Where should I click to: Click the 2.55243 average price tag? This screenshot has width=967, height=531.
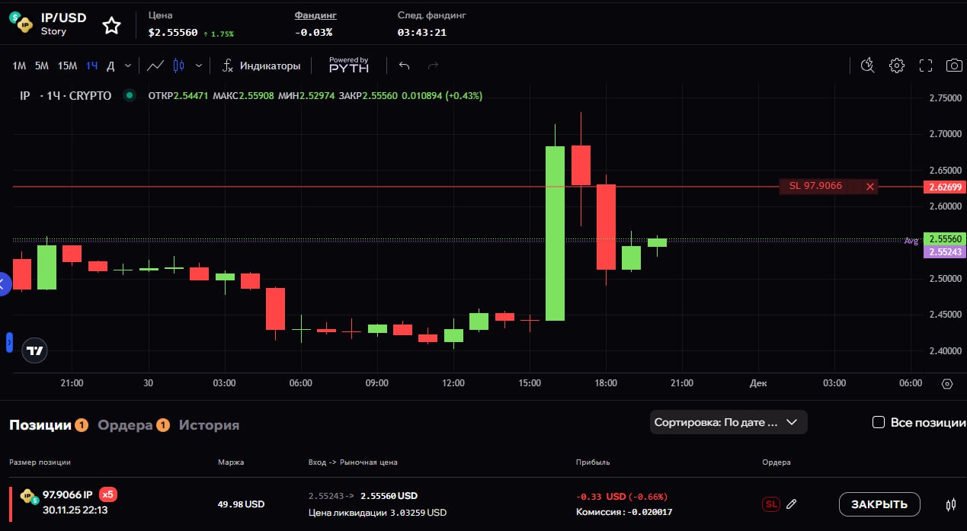pyautogui.click(x=943, y=252)
